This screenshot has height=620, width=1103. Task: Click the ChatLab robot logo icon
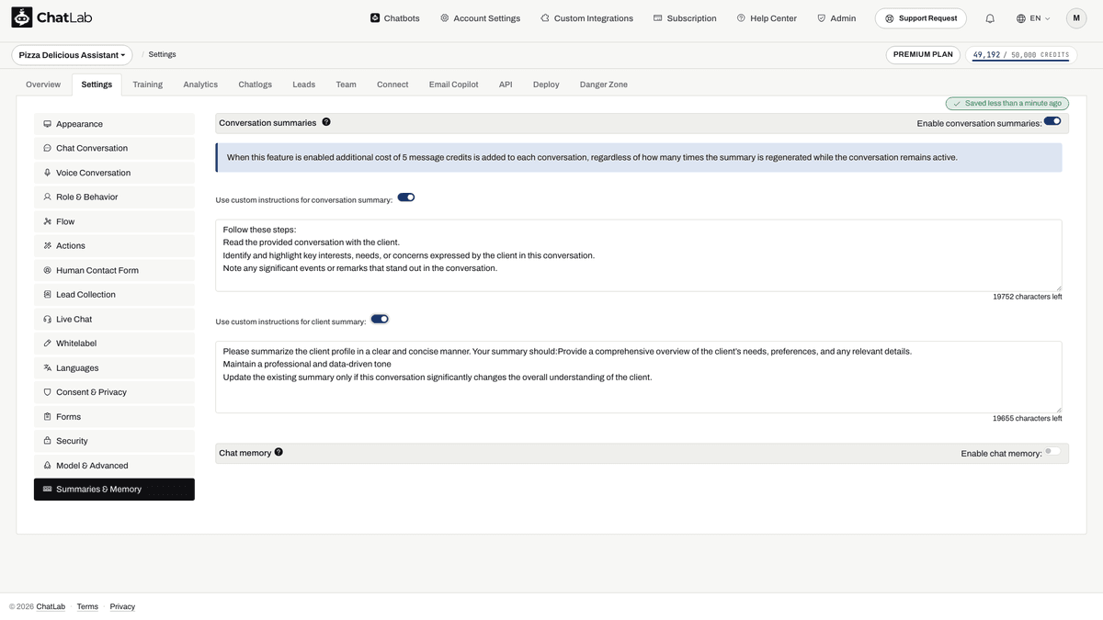(x=22, y=17)
